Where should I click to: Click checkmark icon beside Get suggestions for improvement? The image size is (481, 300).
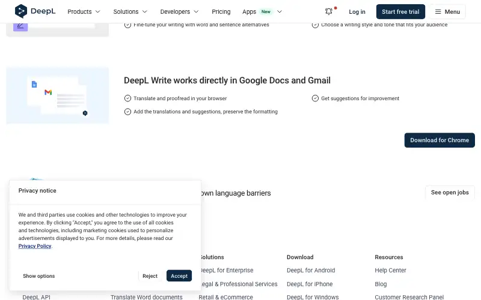315,98
